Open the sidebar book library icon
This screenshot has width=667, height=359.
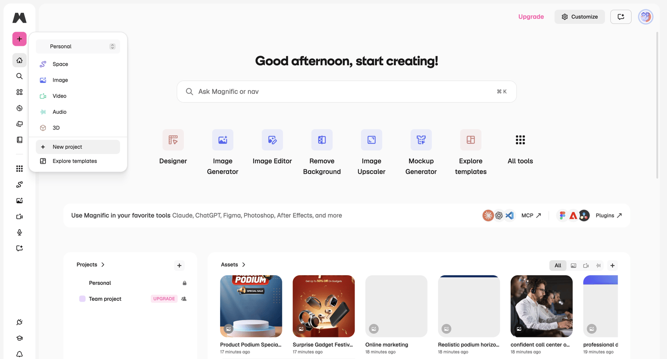tap(19, 140)
